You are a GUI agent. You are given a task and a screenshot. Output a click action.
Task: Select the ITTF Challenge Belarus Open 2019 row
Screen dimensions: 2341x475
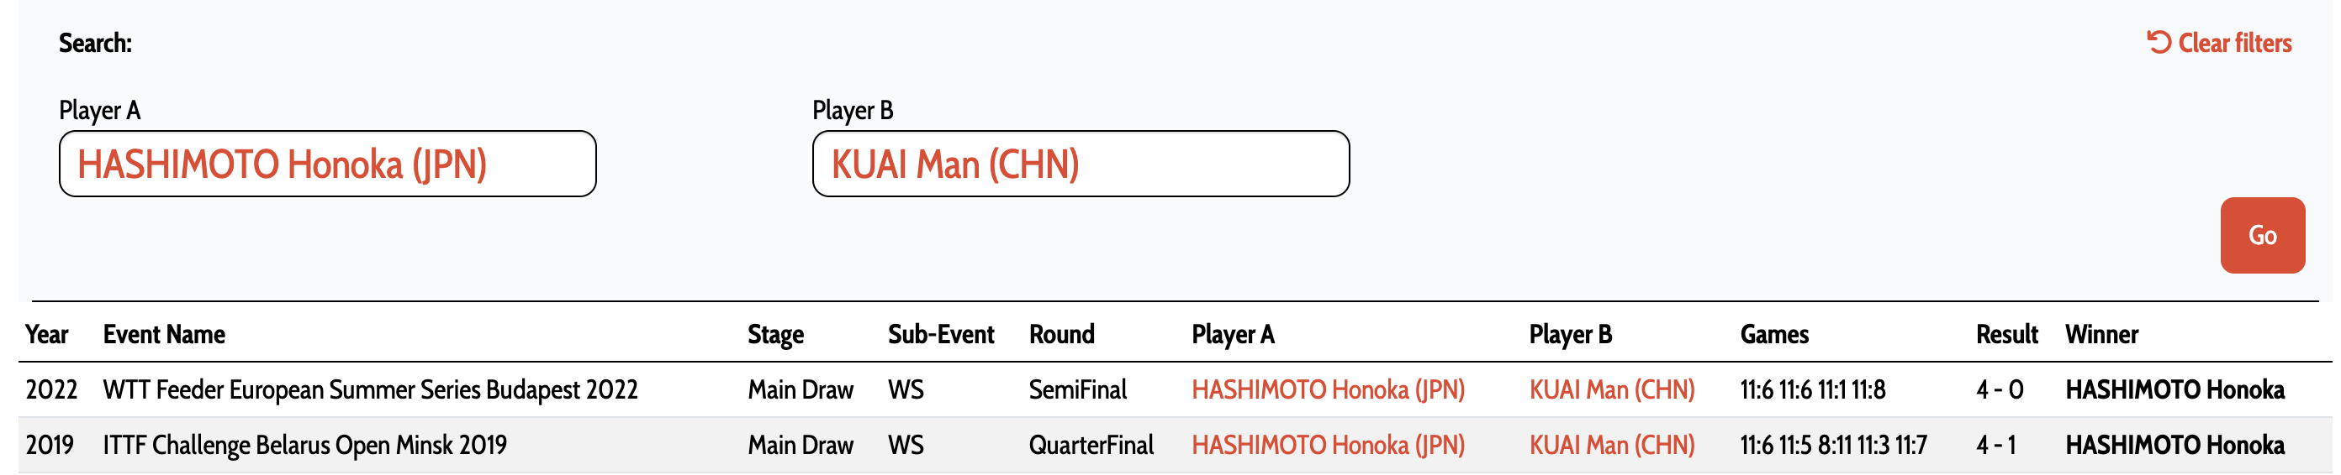point(1174,445)
